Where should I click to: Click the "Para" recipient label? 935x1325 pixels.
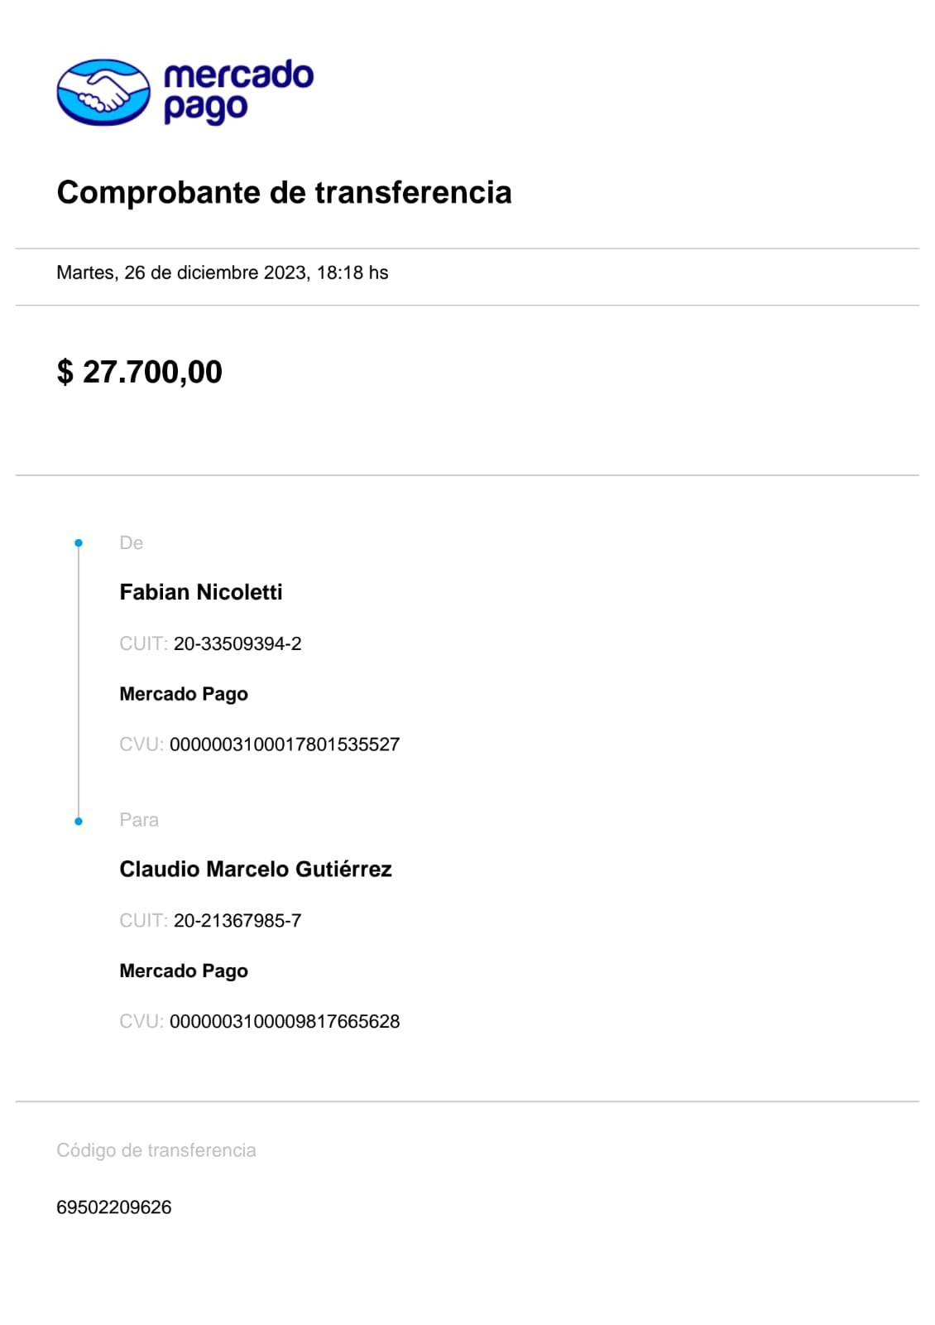(x=138, y=820)
